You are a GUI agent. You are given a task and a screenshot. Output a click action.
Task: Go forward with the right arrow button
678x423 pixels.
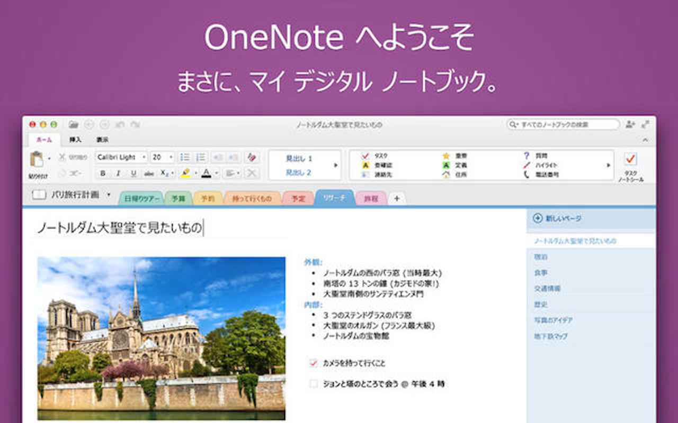[104, 125]
